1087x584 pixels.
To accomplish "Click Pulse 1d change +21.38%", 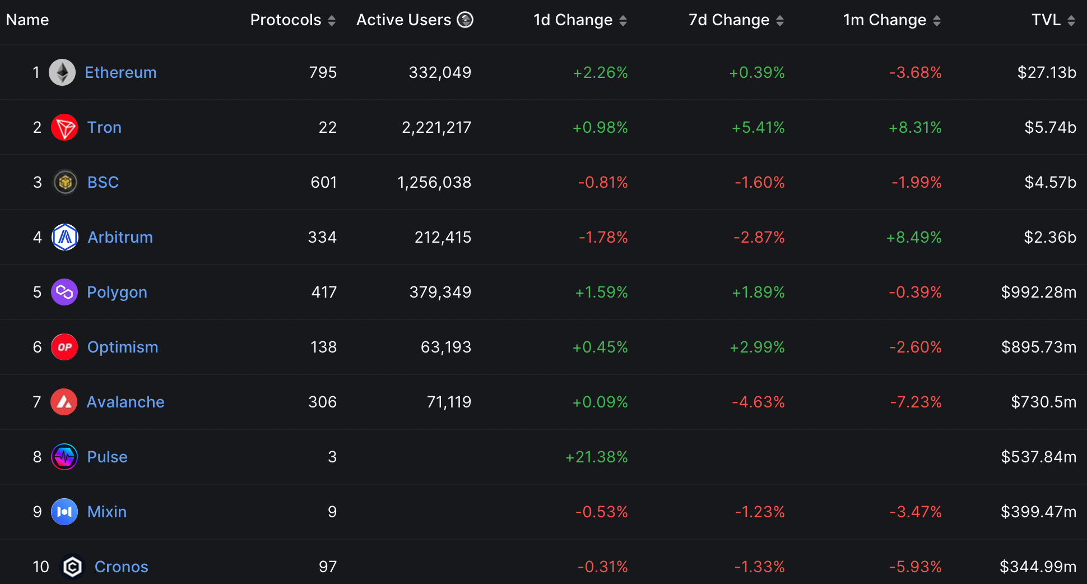I will (x=596, y=457).
